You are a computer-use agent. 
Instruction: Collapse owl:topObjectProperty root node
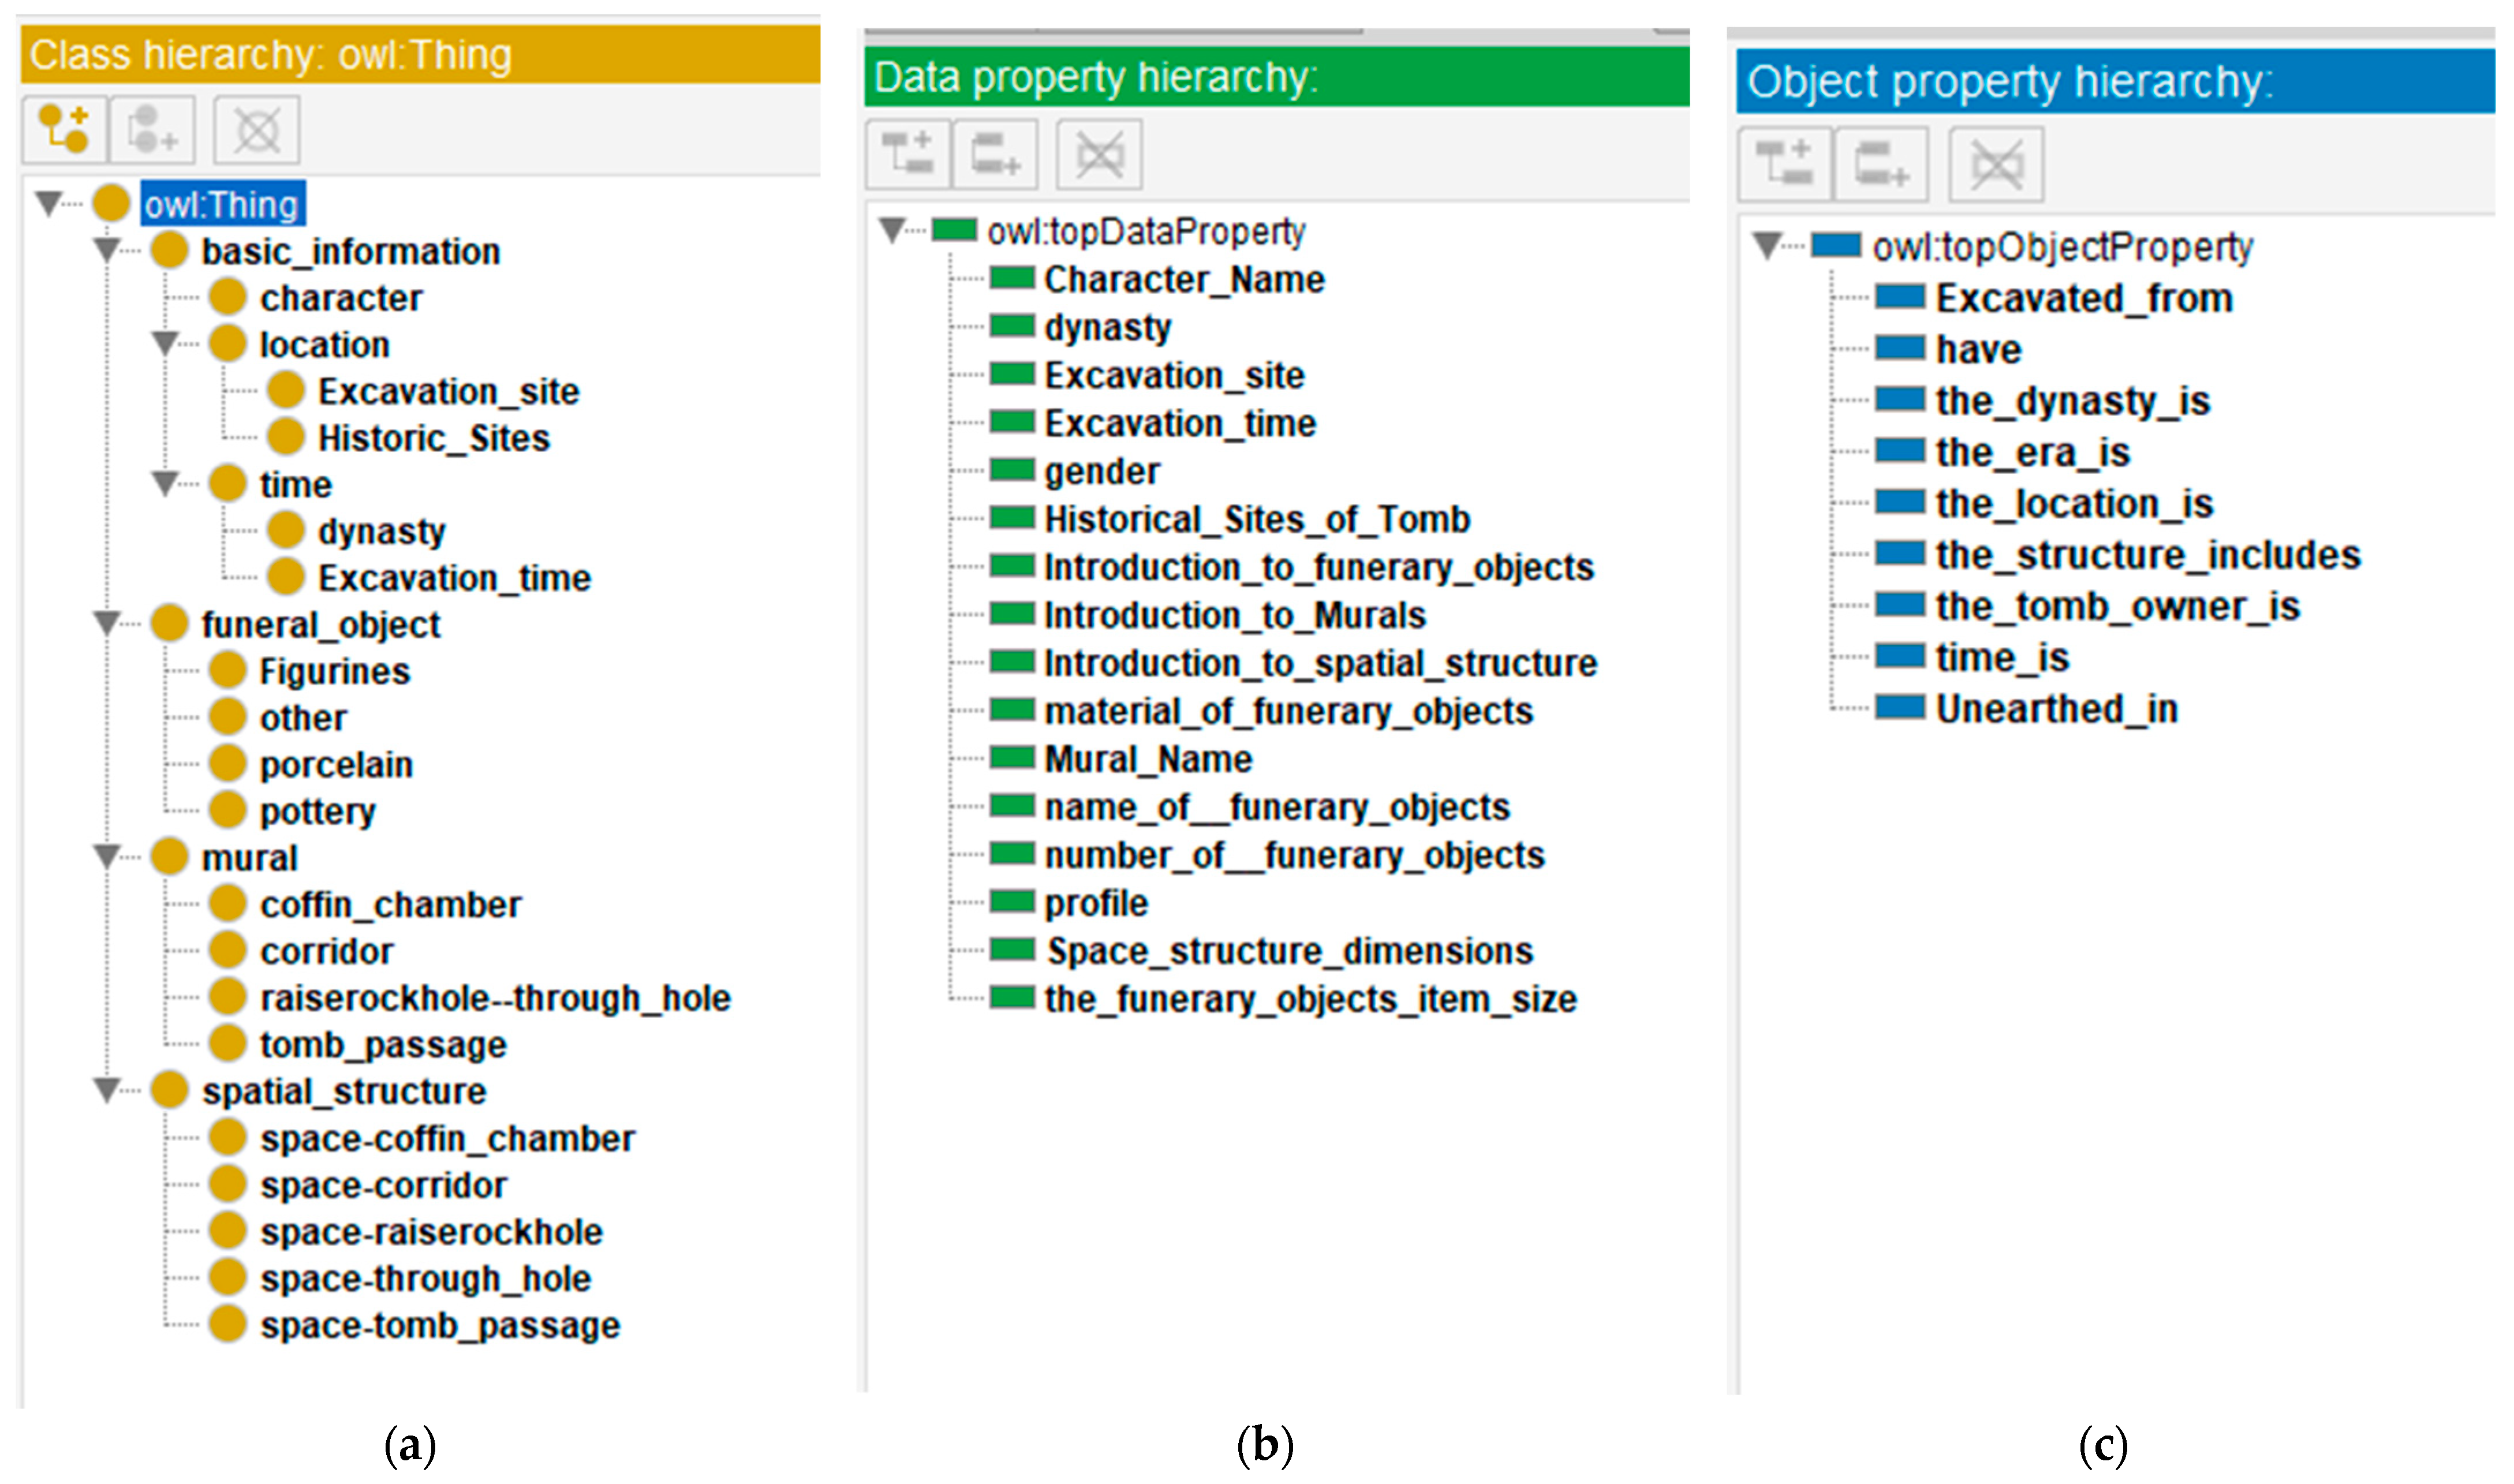pyautogui.click(x=1767, y=245)
